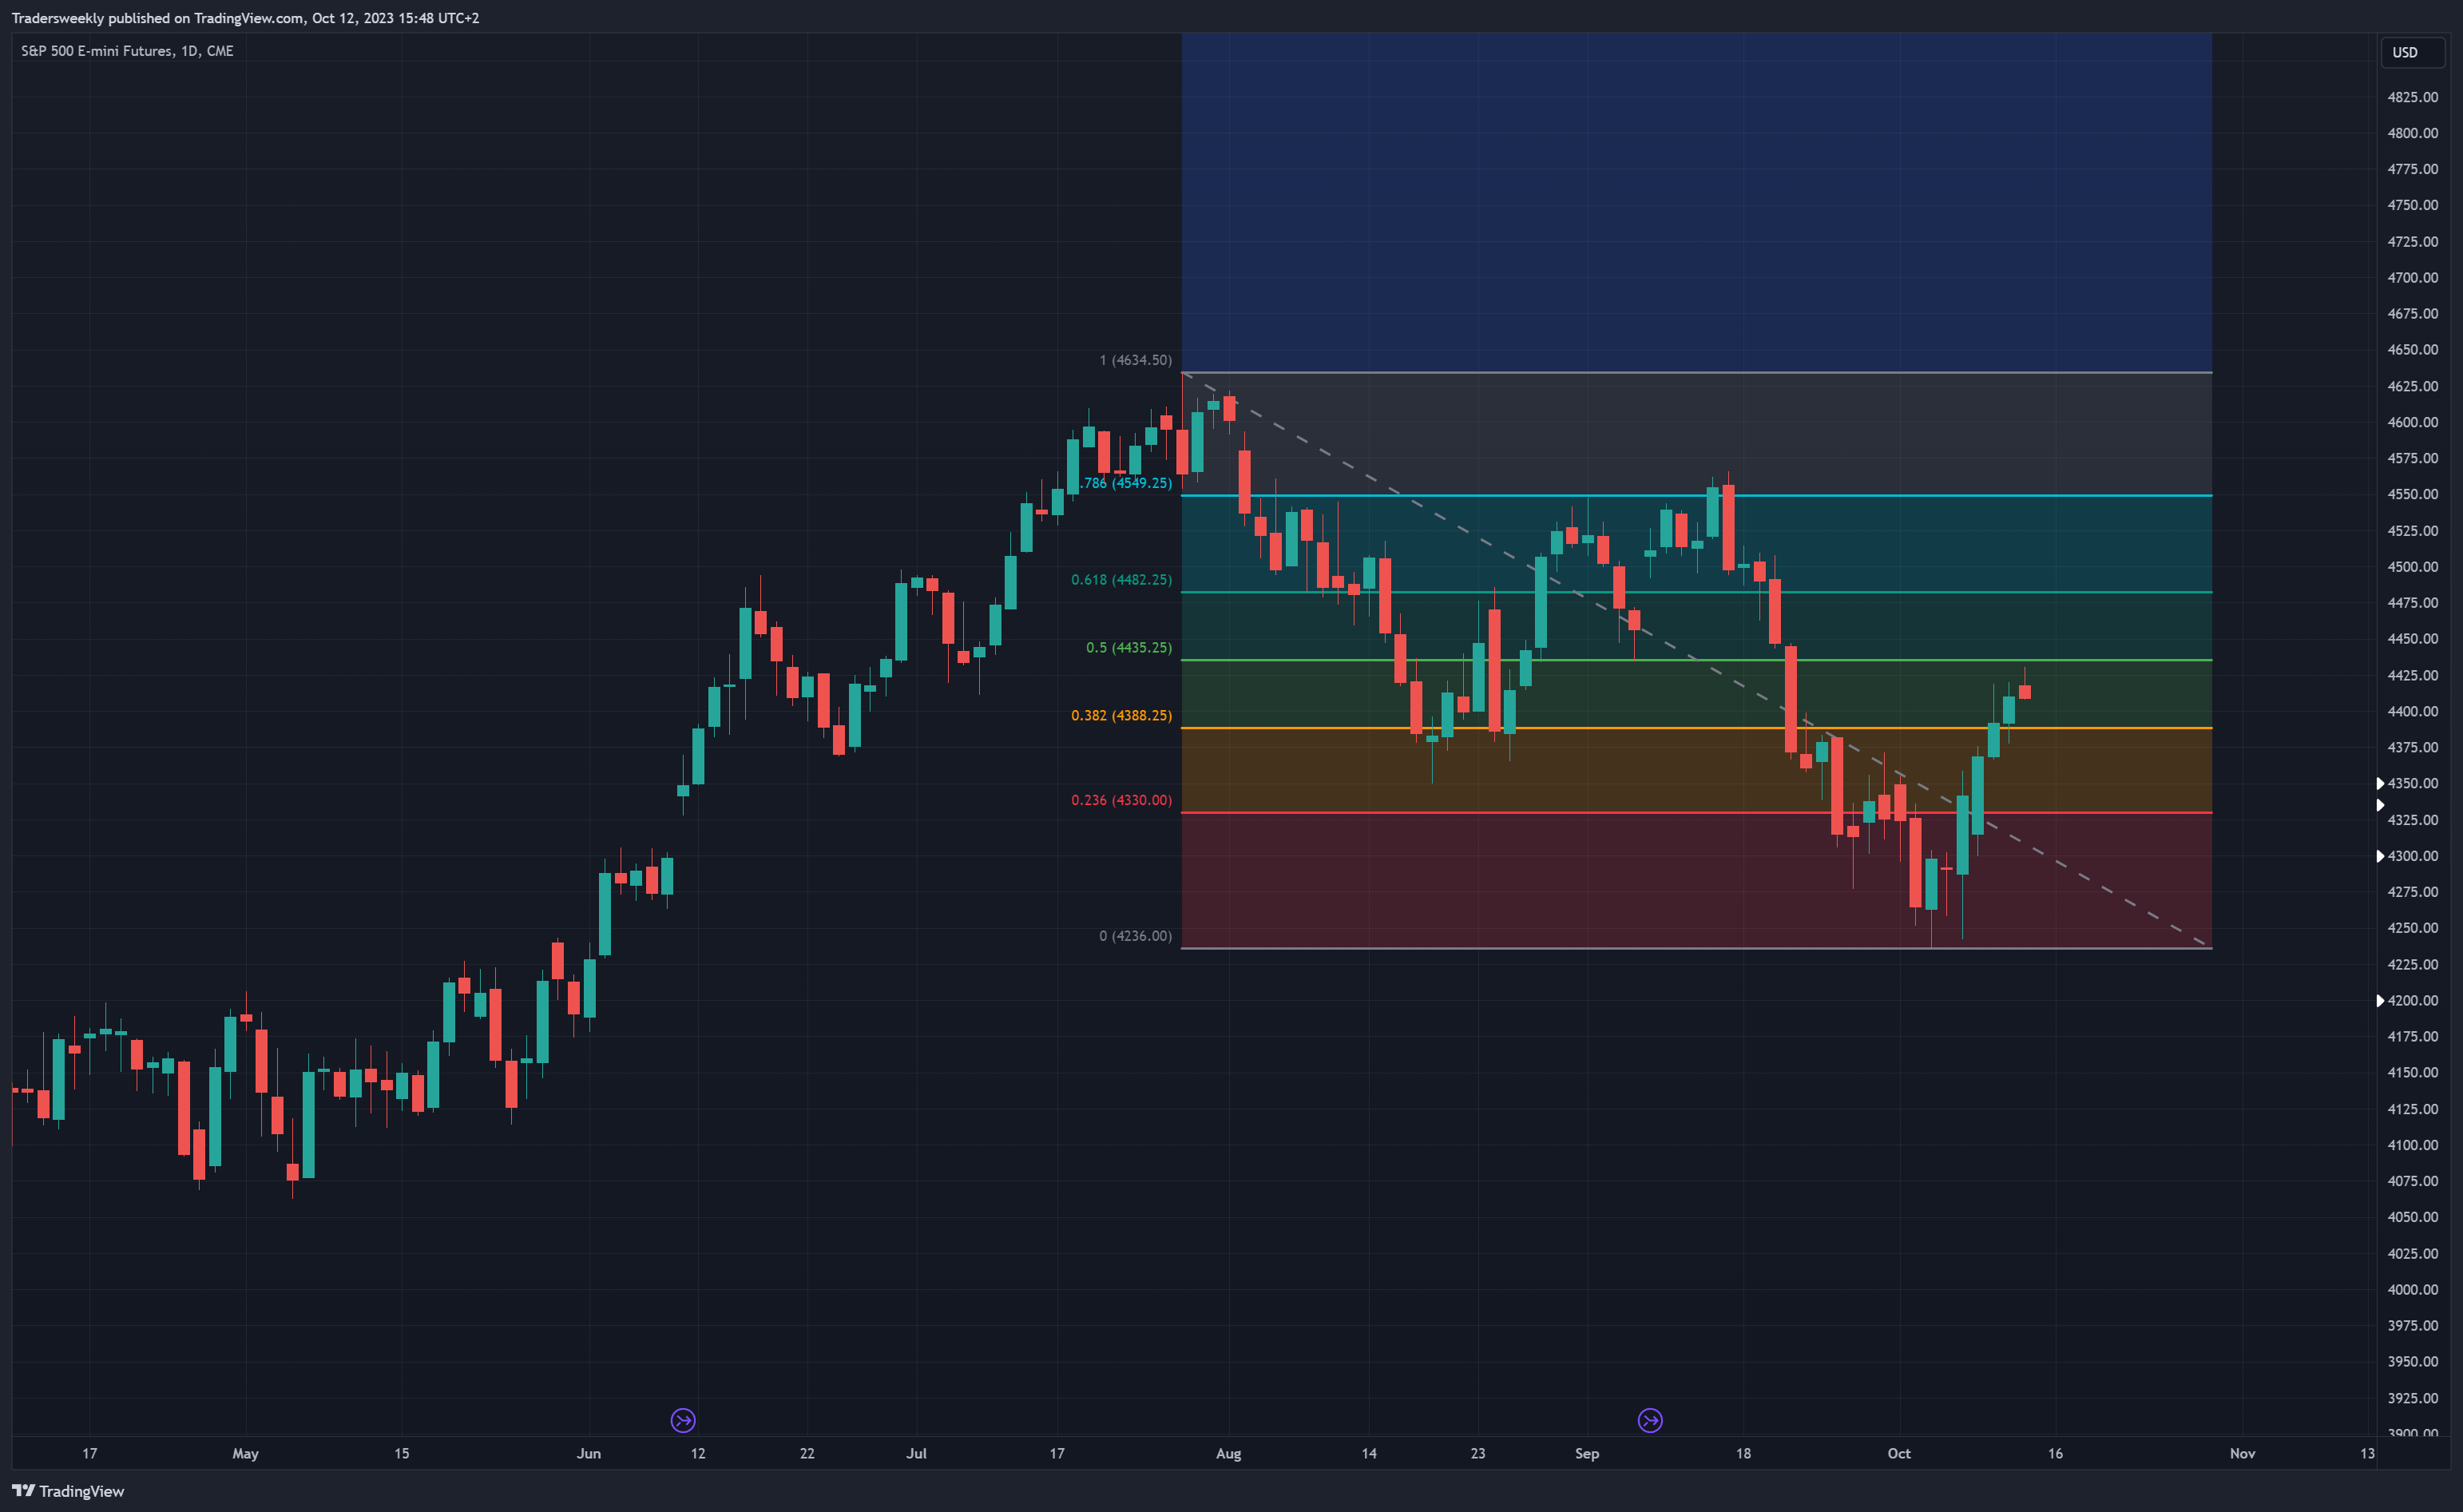Click the May label on time axis
2463x1512 pixels.
pos(246,1454)
